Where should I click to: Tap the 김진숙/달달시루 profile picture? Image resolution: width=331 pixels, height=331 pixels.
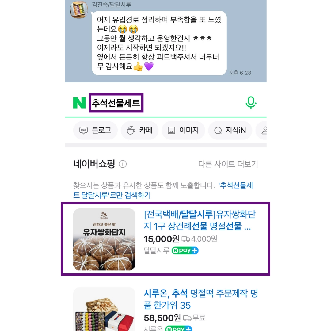79,10
